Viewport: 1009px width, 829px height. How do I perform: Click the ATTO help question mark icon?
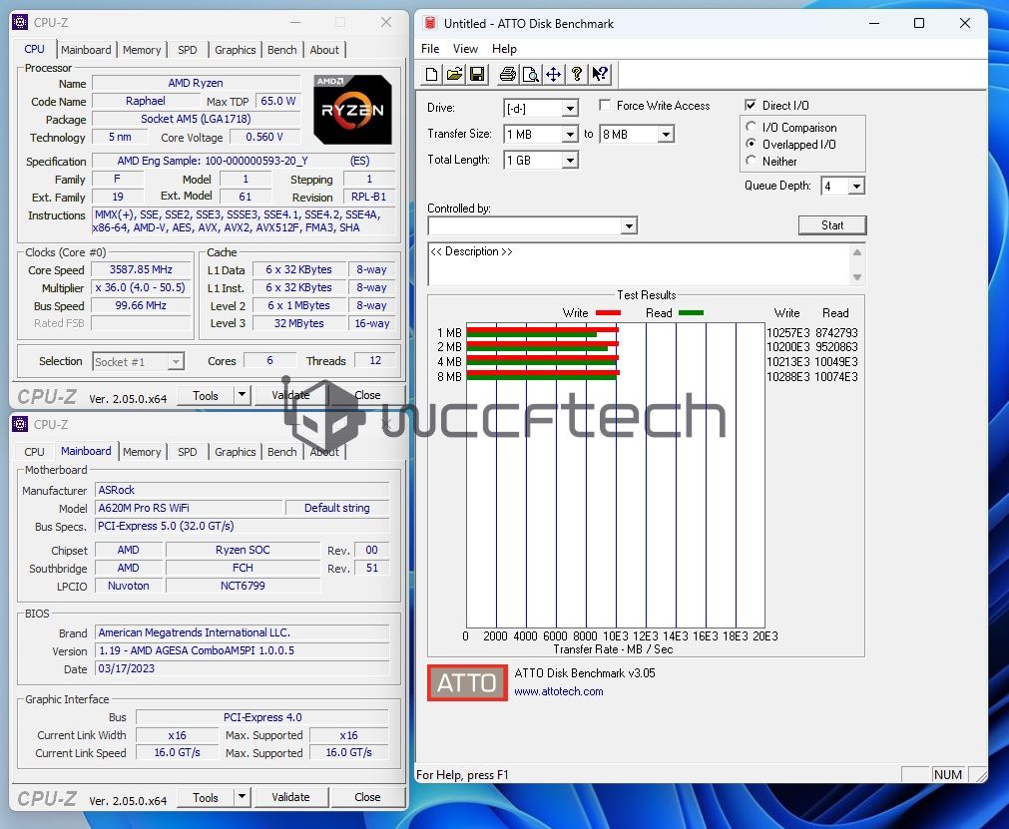coord(577,73)
